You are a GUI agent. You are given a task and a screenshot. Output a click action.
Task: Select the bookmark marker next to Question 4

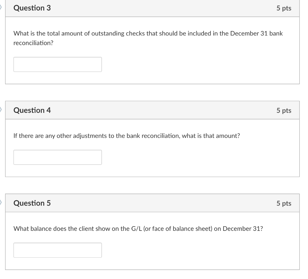coord(1,110)
